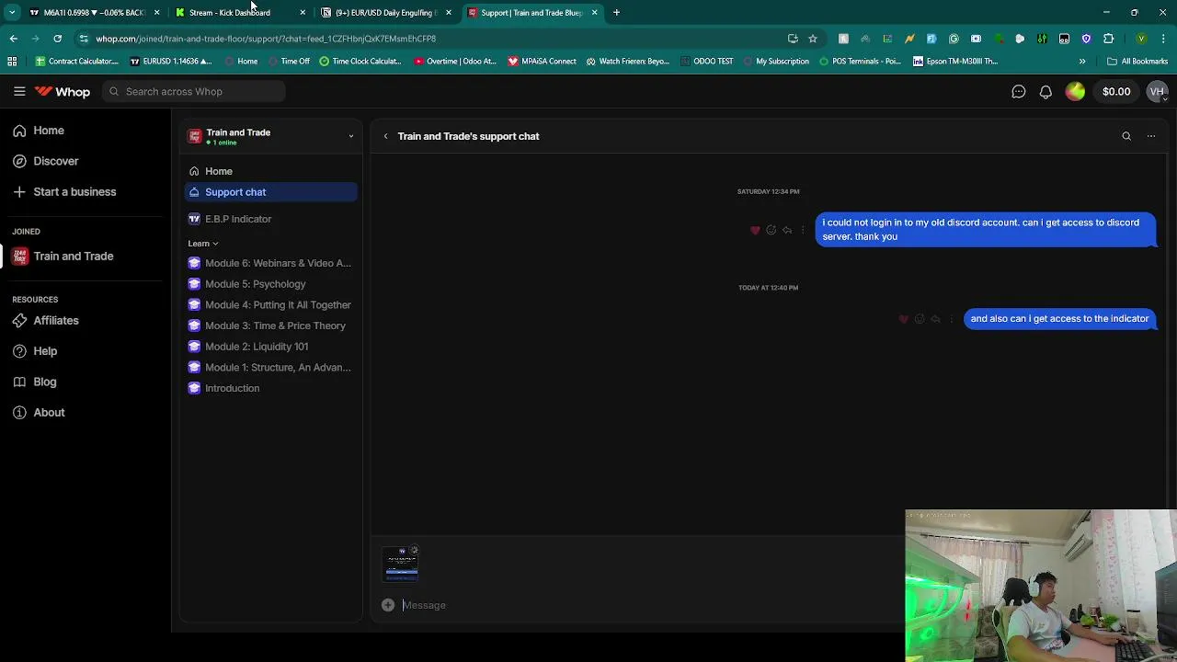
Task: Open the VH account avatar menu
Action: [1157, 91]
